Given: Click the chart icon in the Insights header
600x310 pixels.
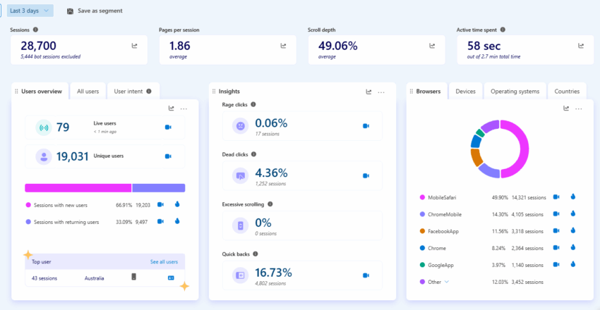Looking at the screenshot, I should 368,92.
